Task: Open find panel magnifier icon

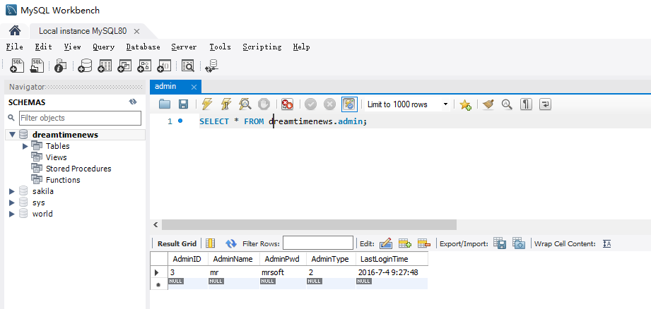Action: 507,104
